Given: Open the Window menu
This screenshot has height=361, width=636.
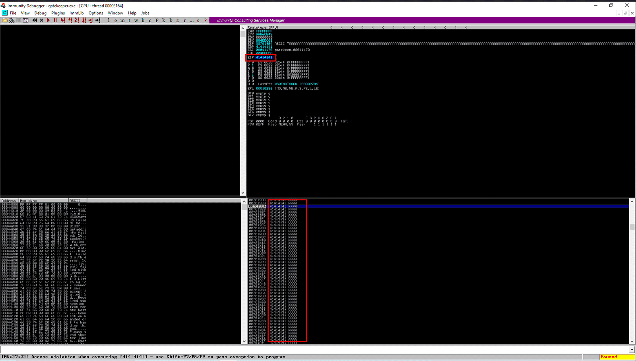Looking at the screenshot, I should [x=115, y=13].
